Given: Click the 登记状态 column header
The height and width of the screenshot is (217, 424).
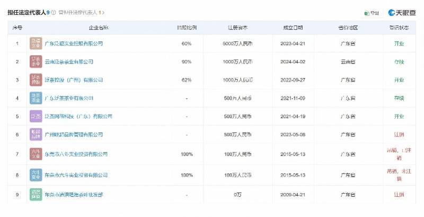Looking at the screenshot, I should pyautogui.click(x=399, y=27).
